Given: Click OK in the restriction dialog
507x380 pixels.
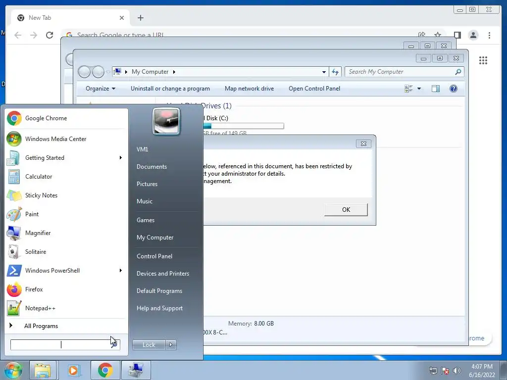Looking at the screenshot, I should (346, 210).
